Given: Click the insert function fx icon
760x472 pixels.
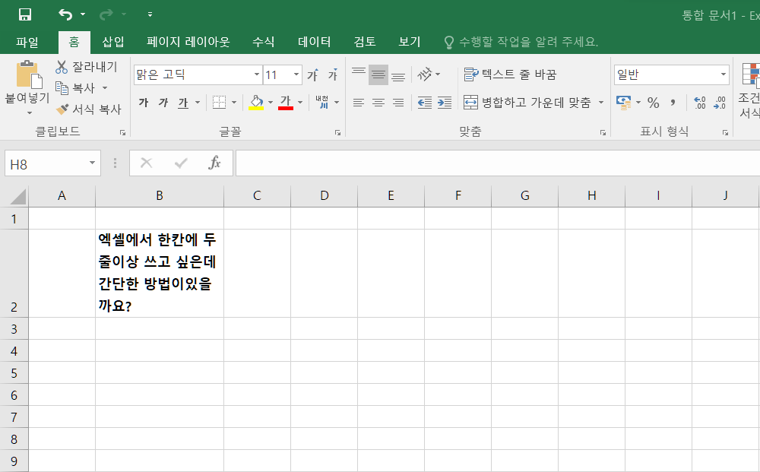Looking at the screenshot, I should [214, 163].
